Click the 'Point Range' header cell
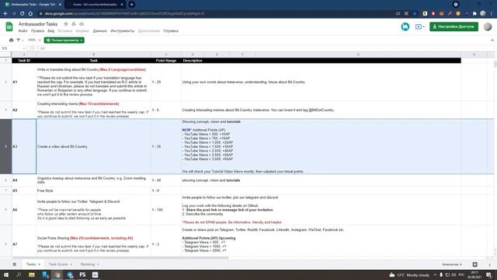This screenshot has width=497, height=280. (x=166, y=61)
